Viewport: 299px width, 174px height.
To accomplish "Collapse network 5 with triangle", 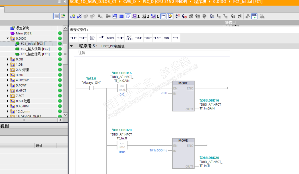I will (72, 46).
